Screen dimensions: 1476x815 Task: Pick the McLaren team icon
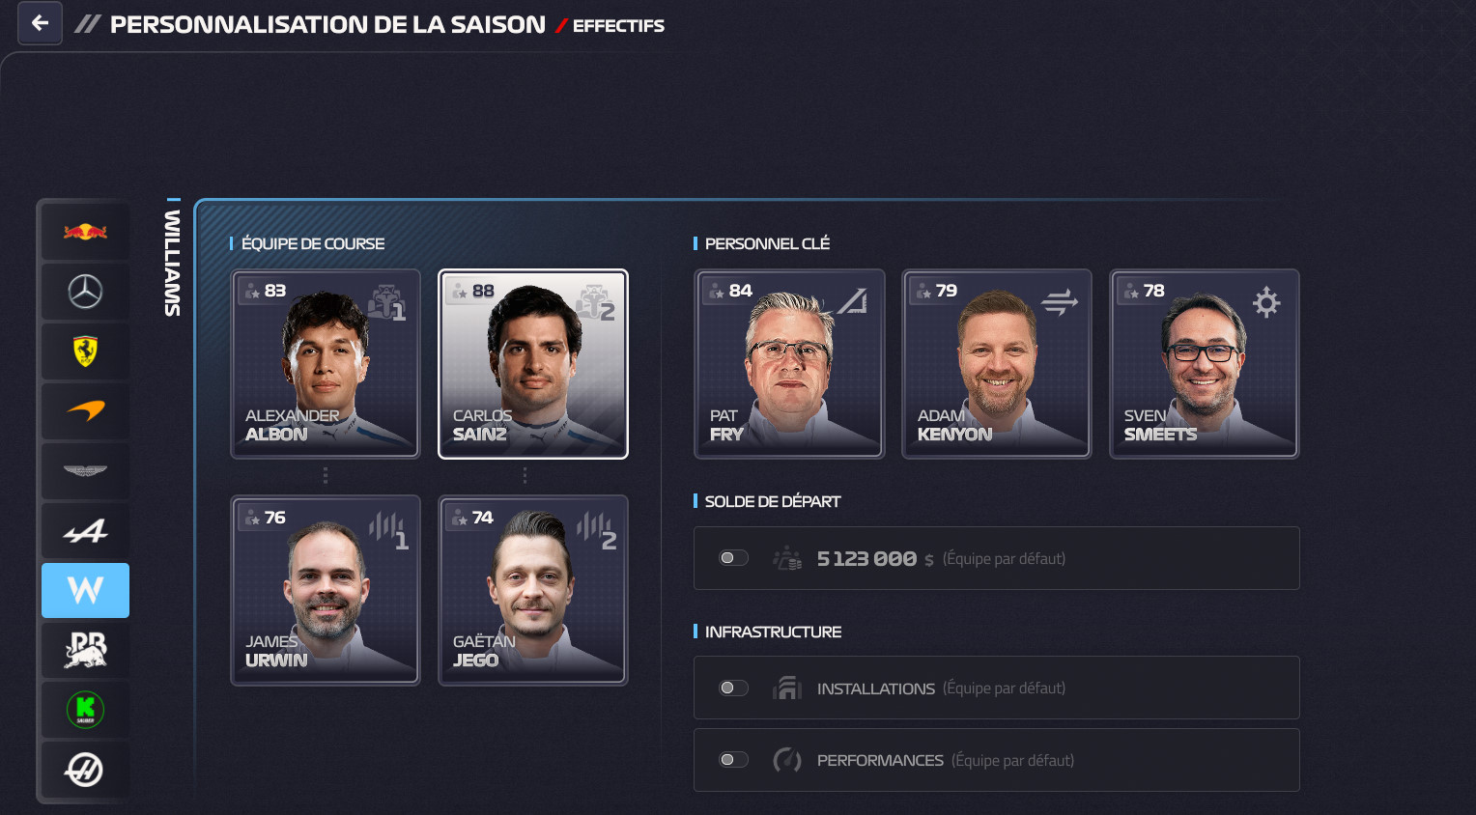click(x=85, y=411)
